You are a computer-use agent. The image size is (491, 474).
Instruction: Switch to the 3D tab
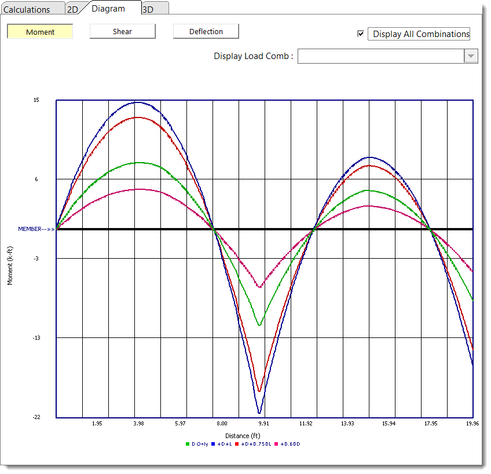(x=149, y=9)
